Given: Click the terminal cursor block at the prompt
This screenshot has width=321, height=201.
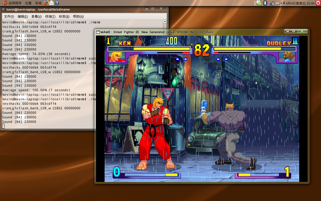Looking at the screenshot, I should 3,126.
